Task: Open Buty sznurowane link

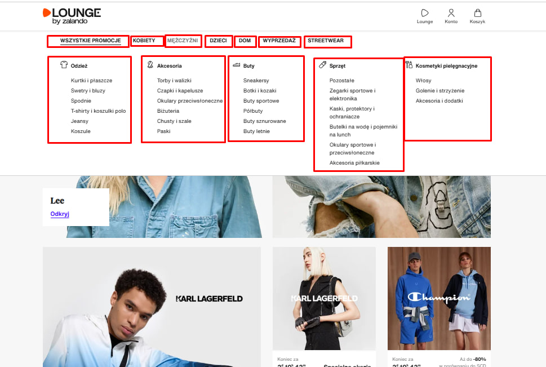Action: (x=265, y=121)
